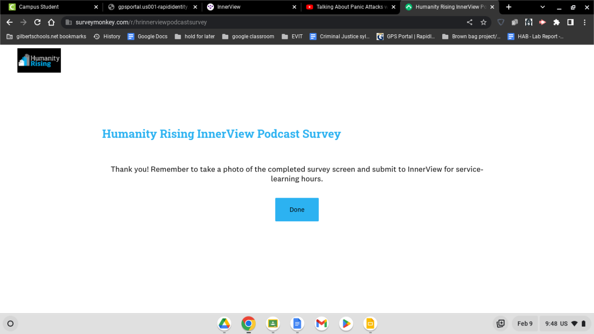Open the Criminal Justice syllabus bookmark
The image size is (594, 334).
(340, 37)
